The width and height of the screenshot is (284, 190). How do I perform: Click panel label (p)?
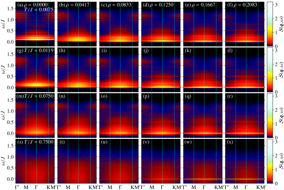[146, 96]
